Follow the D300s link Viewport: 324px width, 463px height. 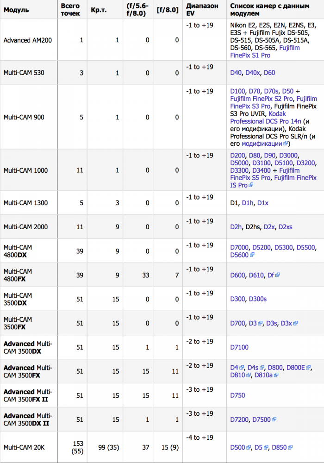pos(258,299)
